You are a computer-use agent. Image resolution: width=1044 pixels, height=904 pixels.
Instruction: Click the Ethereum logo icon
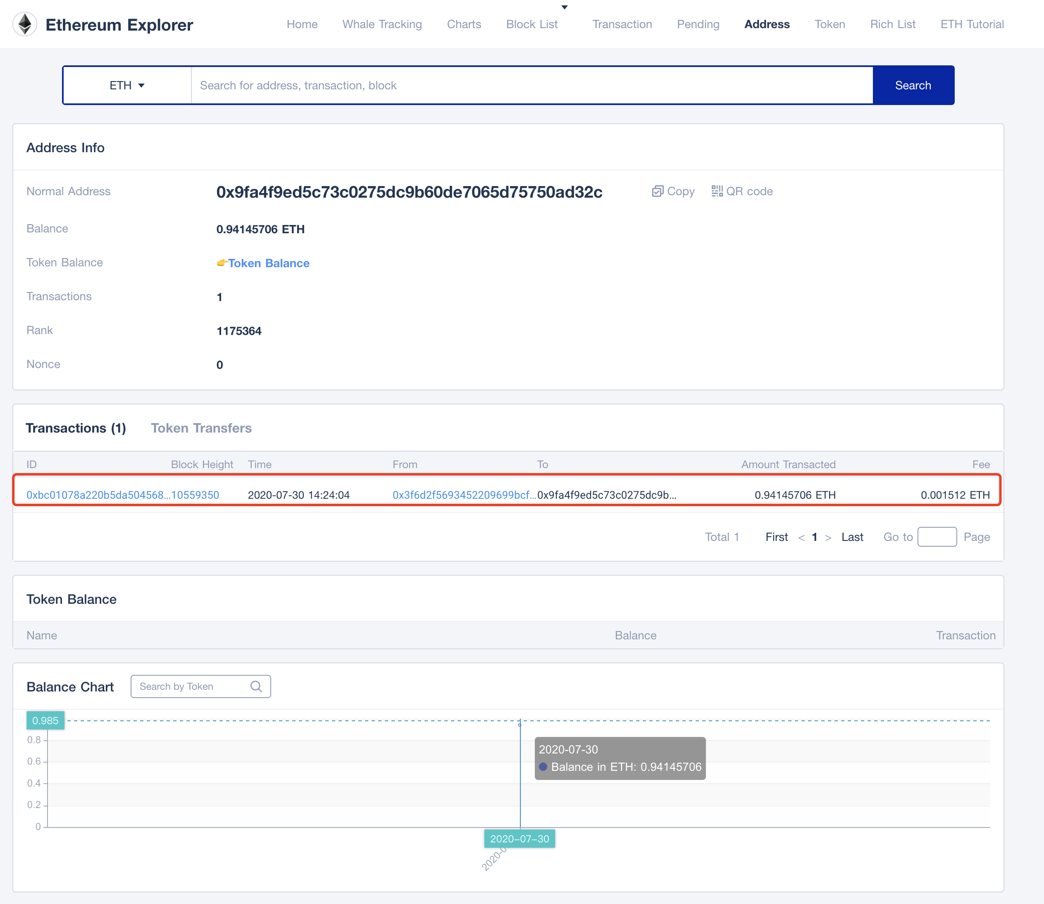click(x=25, y=24)
